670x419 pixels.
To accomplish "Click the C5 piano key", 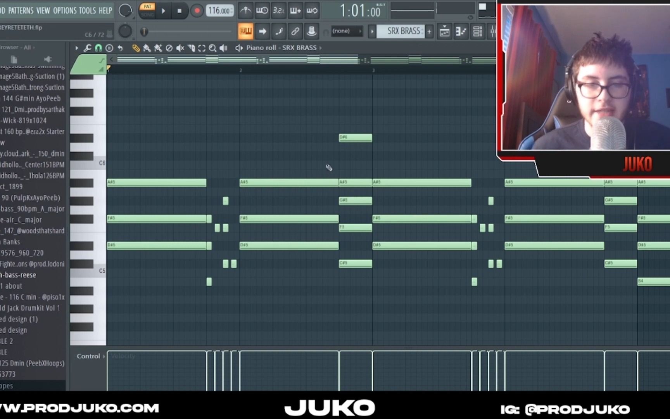I will tap(88, 271).
